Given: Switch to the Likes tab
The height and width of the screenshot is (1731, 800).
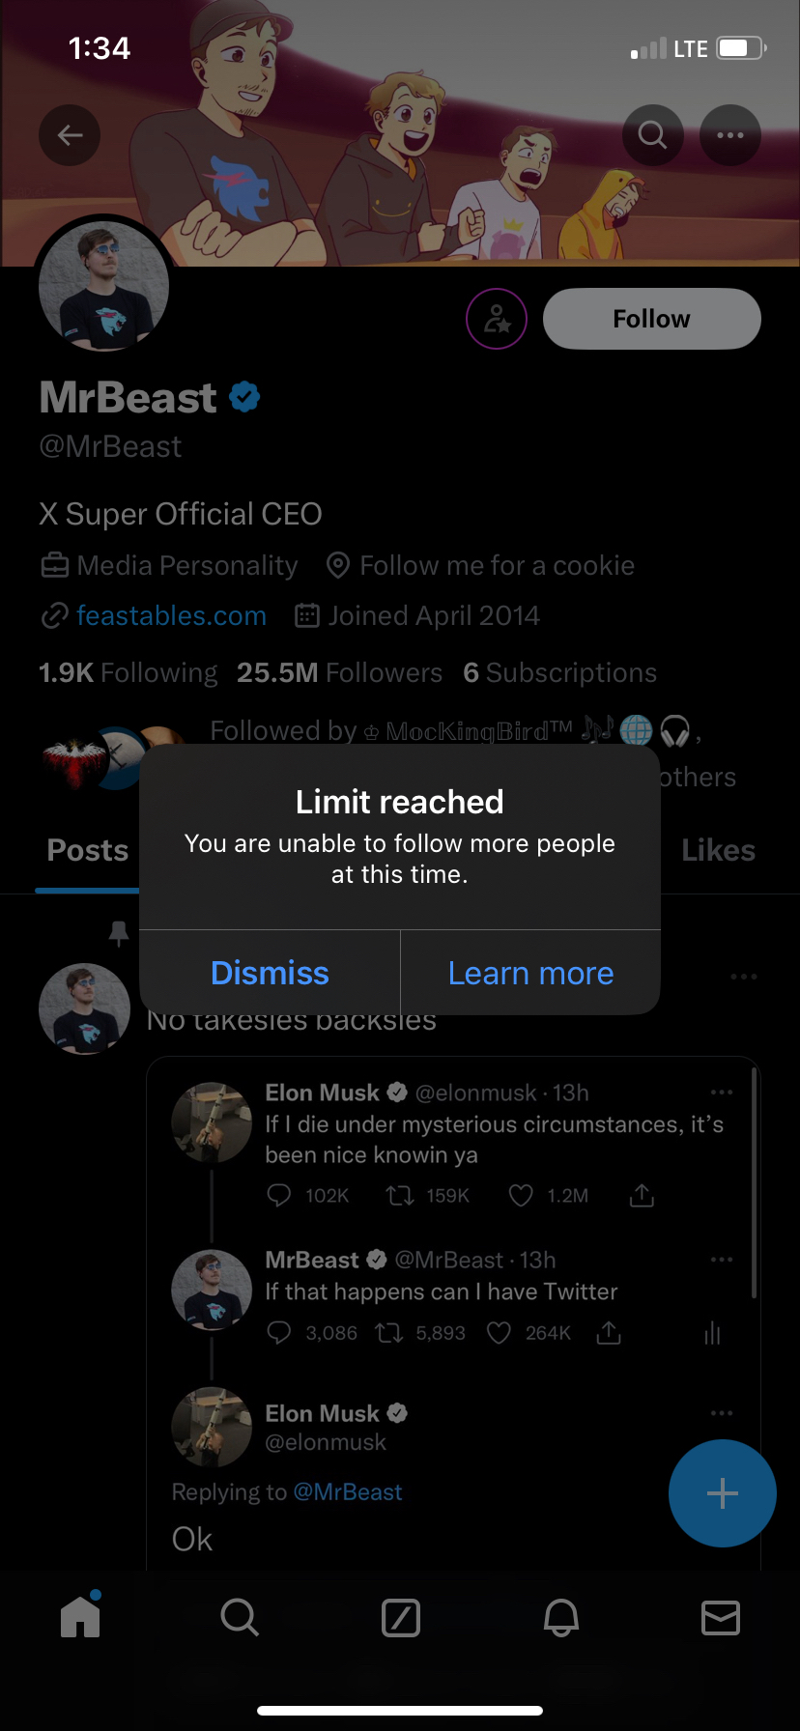Looking at the screenshot, I should point(718,850).
